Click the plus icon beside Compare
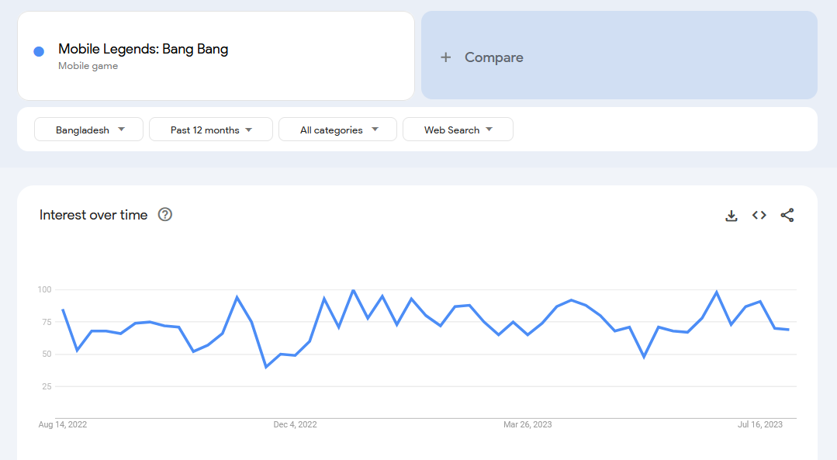 pos(445,57)
